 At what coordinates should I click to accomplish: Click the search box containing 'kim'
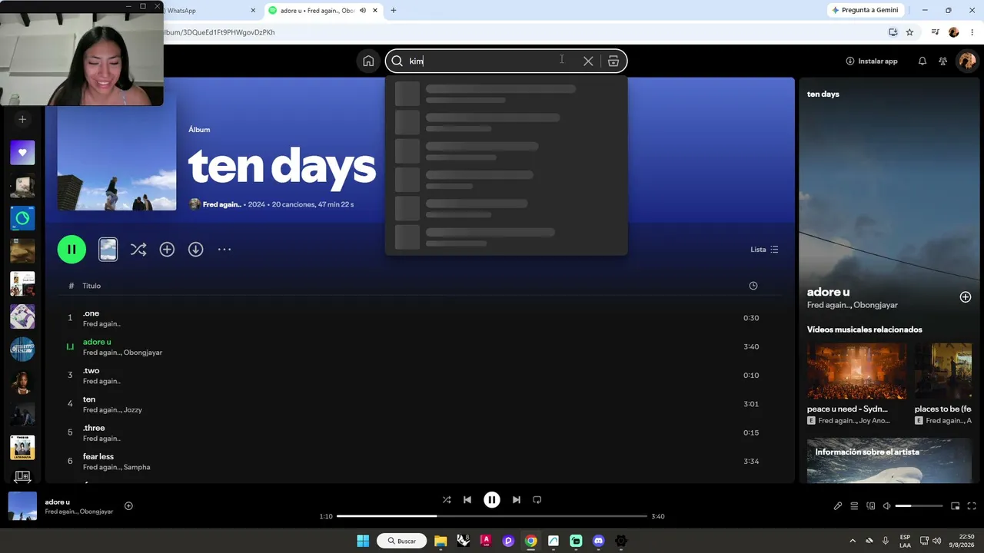pos(506,61)
